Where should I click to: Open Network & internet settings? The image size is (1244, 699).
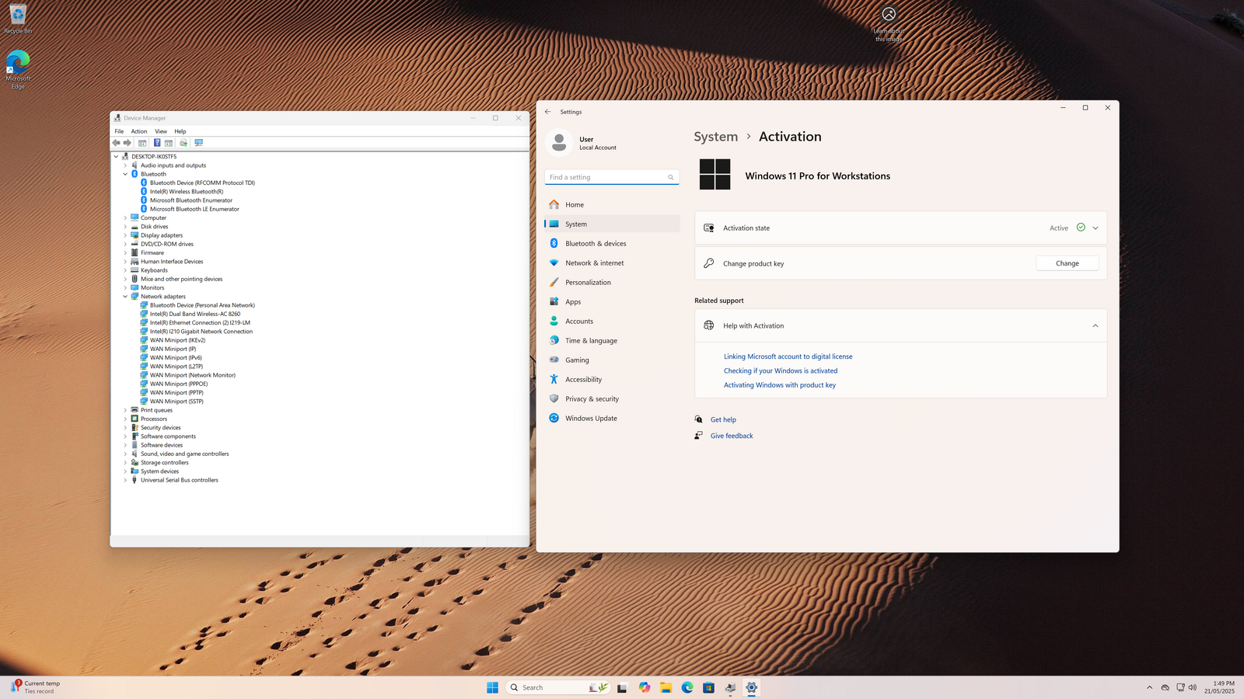612,263
